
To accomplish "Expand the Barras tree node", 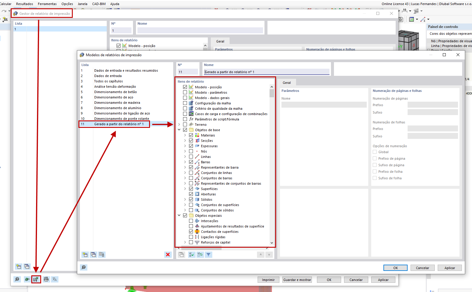I will 185,162.
